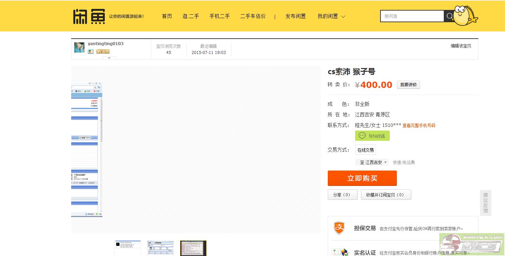Open seller avatar yantingting0103

pos(79,48)
